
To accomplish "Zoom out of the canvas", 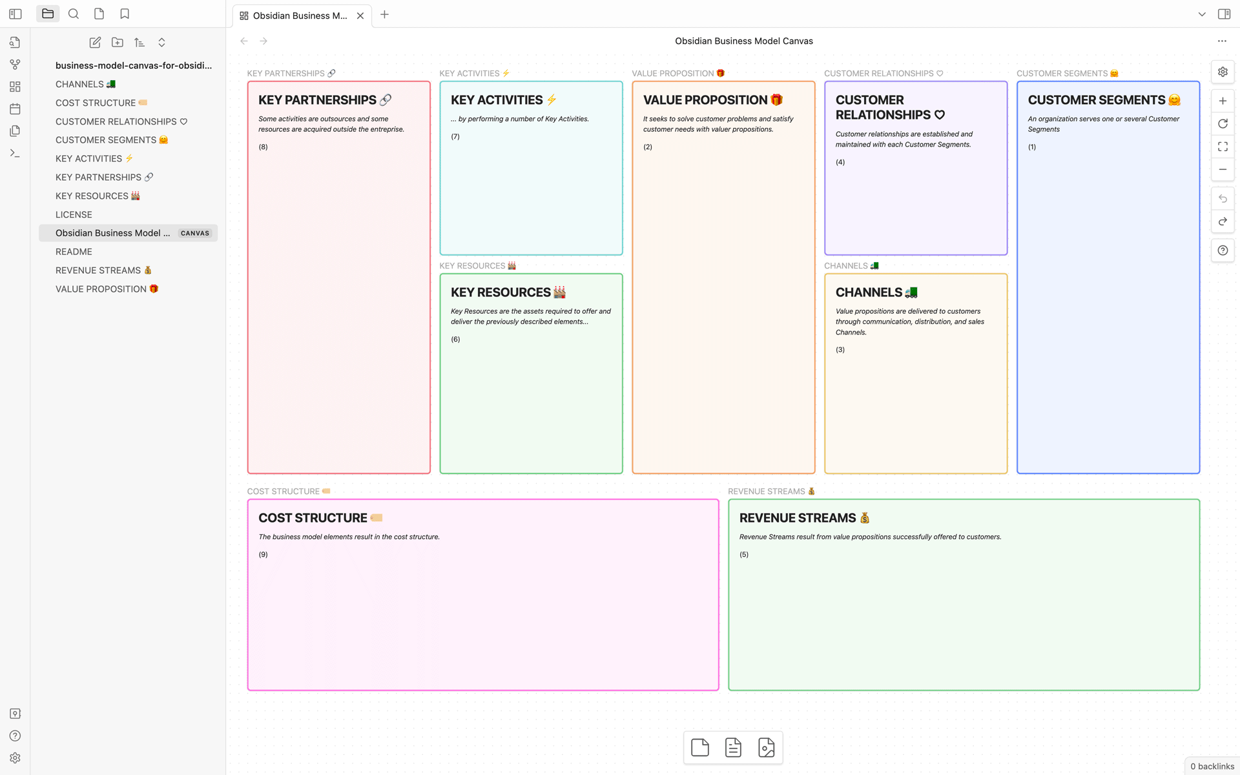I will [x=1223, y=170].
